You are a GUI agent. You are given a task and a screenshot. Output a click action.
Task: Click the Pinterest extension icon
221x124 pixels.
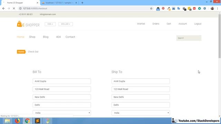click(163, 8)
